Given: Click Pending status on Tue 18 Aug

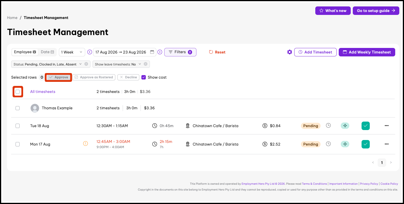Looking at the screenshot, I should 311,126.
